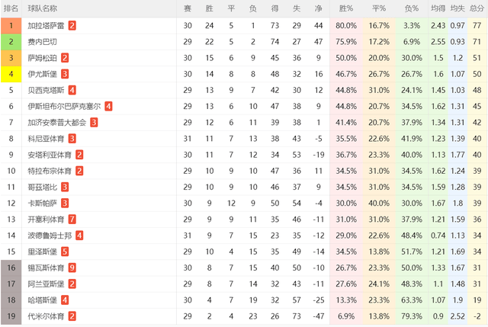Screen dimensions: 488x327
Task: Click the red badge next to 加济安泰普大都会
Action: [94, 122]
